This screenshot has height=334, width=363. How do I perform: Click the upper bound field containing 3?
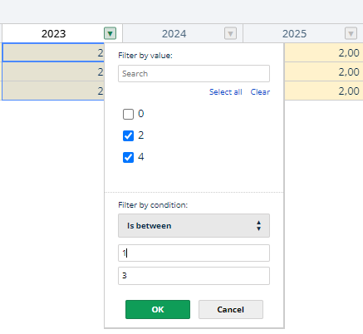[194, 276]
